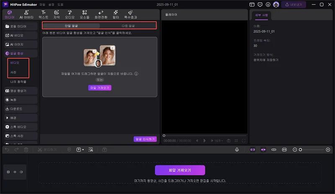Click the auto-cut icon in timeline toolbar
This screenshot has width=335, height=194.
pyautogui.click(x=90, y=150)
